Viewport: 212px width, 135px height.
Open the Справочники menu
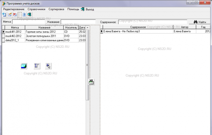pos(37,9)
